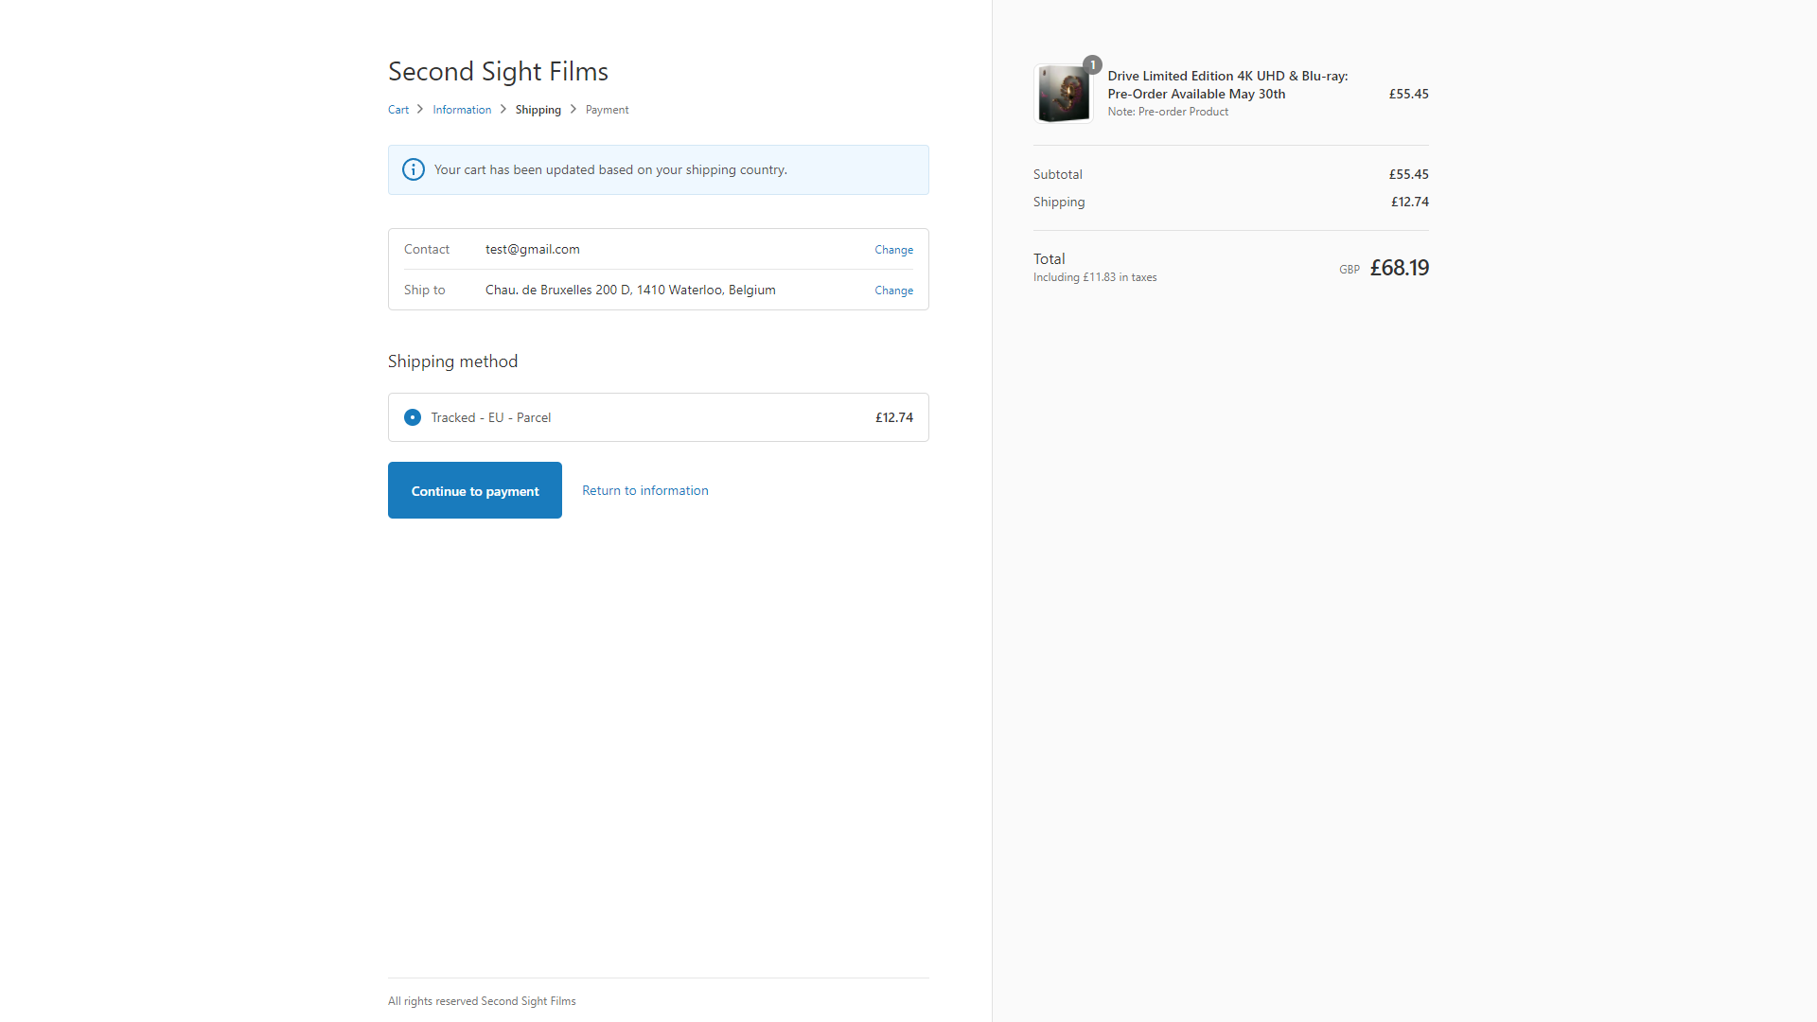Change the contact email

click(x=893, y=250)
